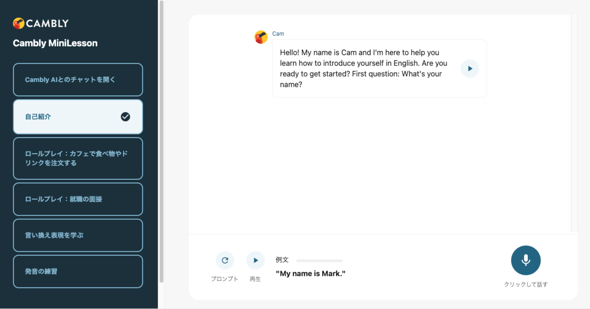The image size is (590, 309).
Task: Click the 例文 audio progress bar
Action: [x=320, y=260]
